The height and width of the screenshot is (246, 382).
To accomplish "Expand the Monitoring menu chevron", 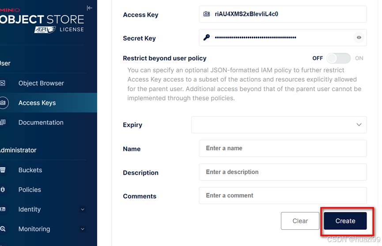I will point(83,229).
